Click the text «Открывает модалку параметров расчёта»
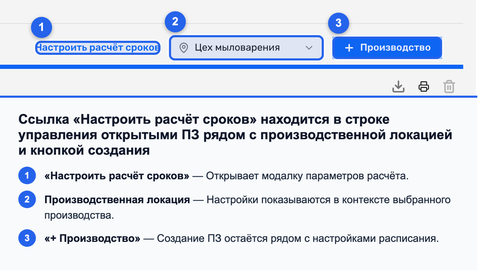This screenshot has width=478, height=270. (x=307, y=176)
